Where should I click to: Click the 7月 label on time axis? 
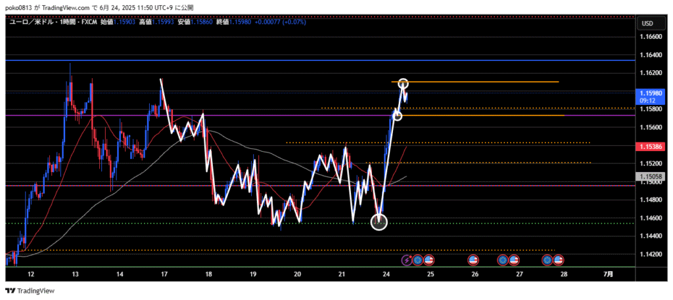point(609,274)
